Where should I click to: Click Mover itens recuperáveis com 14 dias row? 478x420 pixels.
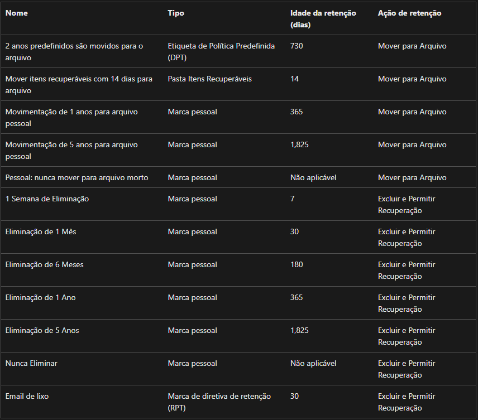79,84
